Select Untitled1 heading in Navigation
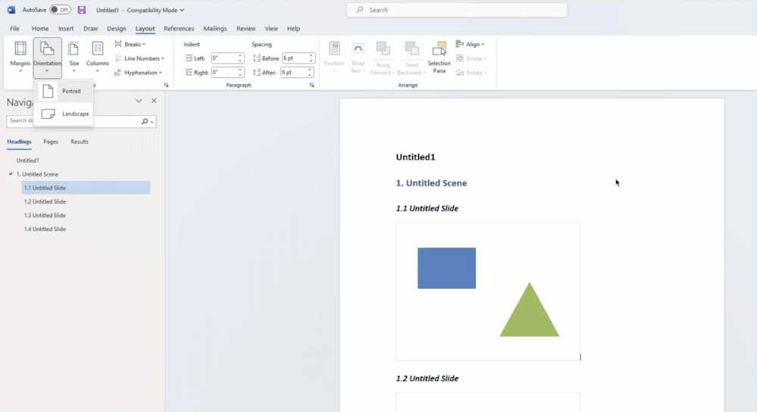The image size is (757, 412). point(27,161)
